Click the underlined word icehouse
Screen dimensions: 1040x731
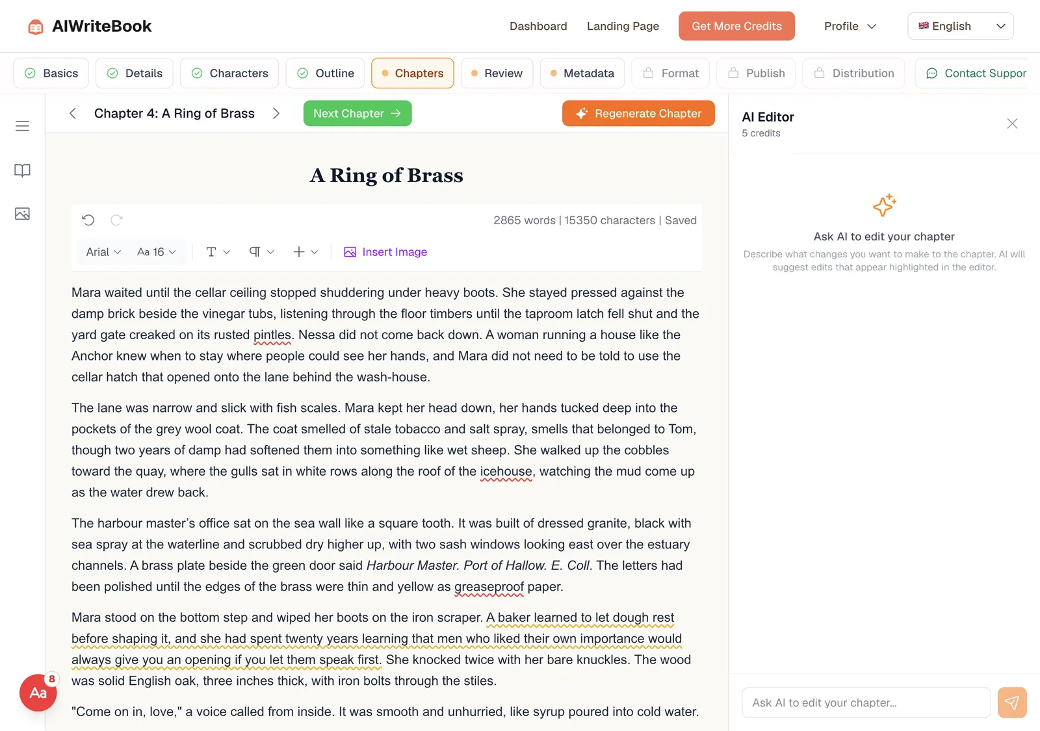point(506,471)
